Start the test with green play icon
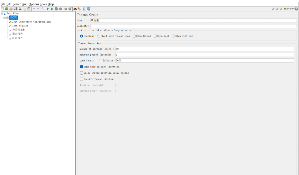This screenshot has height=175, width=299. pos(48,9)
